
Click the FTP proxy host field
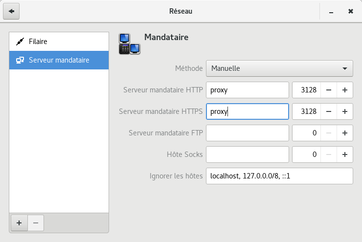(247, 133)
